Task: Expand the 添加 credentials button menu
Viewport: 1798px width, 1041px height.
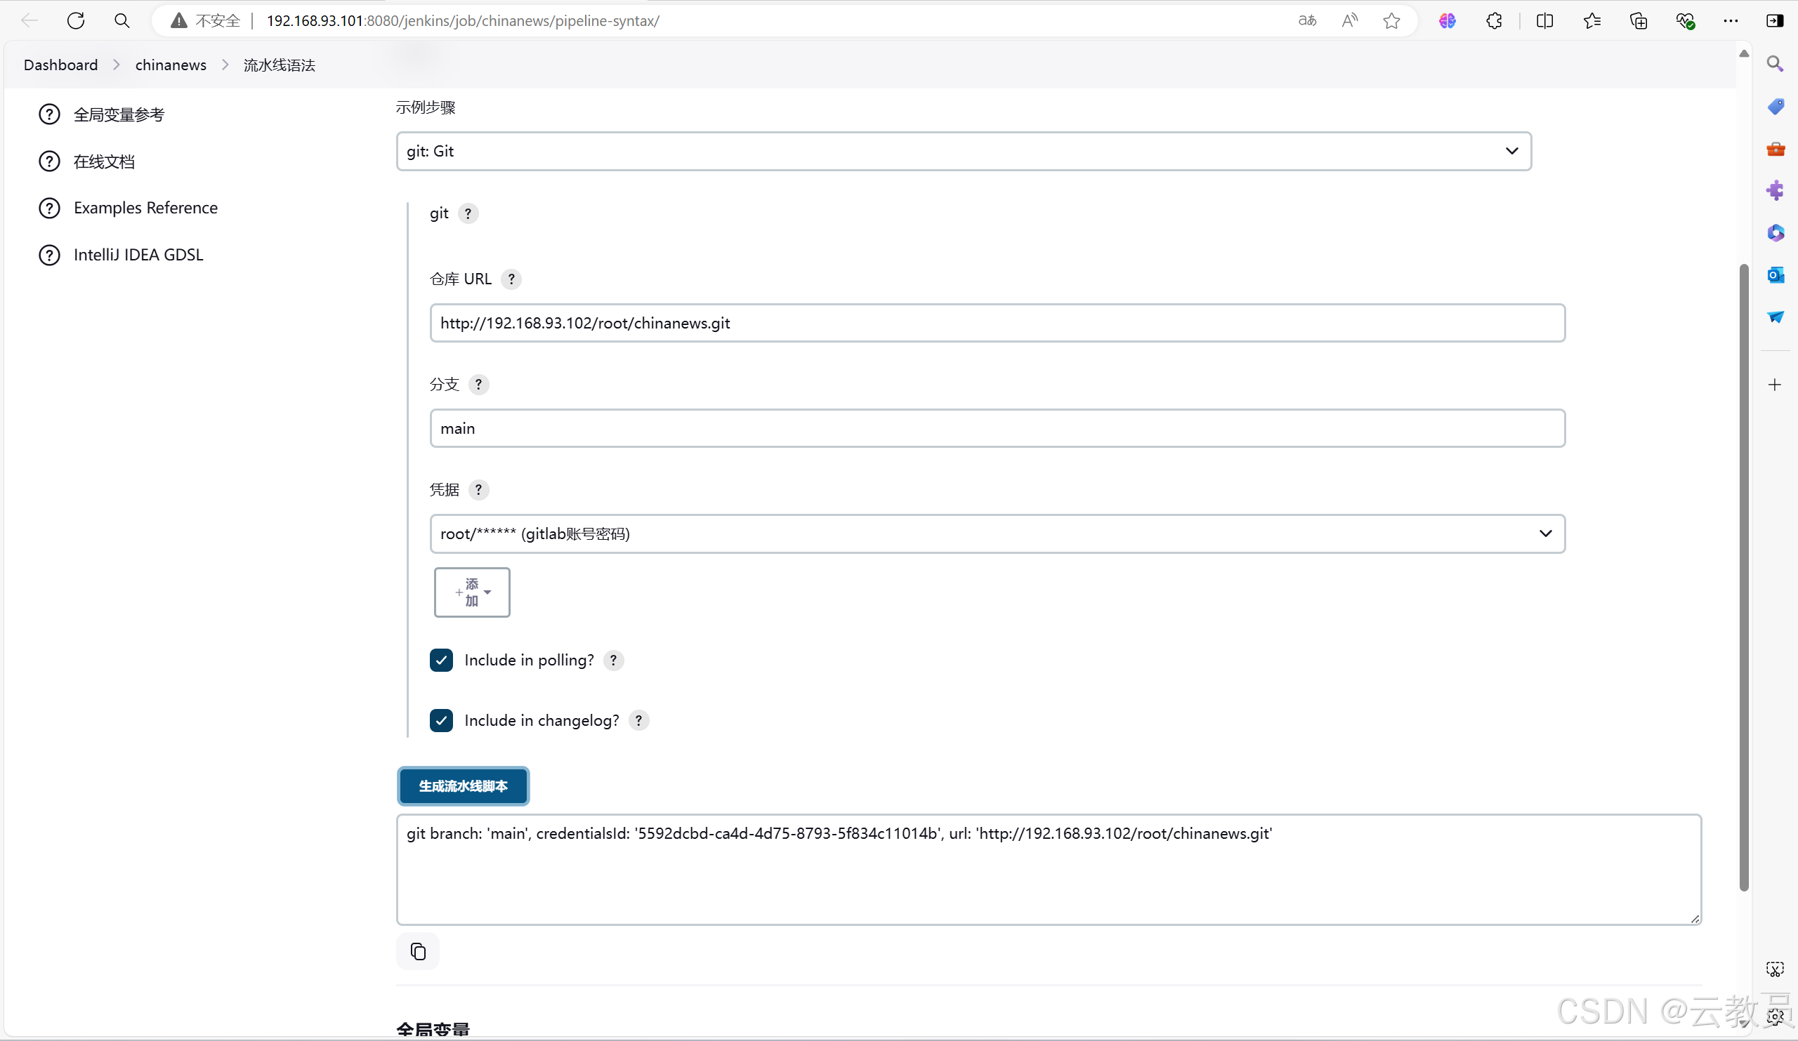Action: point(471,592)
